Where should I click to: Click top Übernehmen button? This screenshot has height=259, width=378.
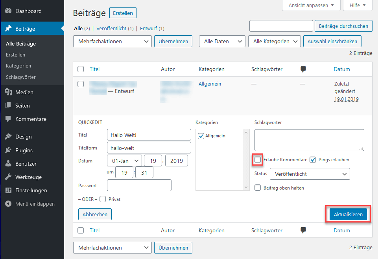click(x=173, y=41)
